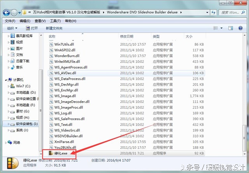Select WS_AVDec.dll file icon
249x173 pixels.
(51, 73)
